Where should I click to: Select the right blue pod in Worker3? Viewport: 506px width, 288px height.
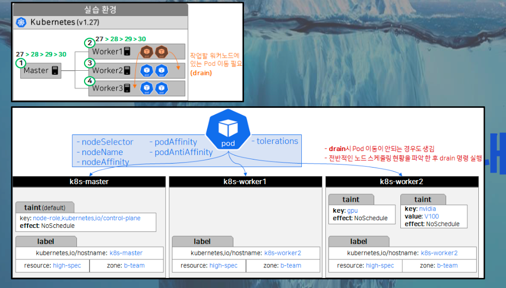click(x=161, y=88)
